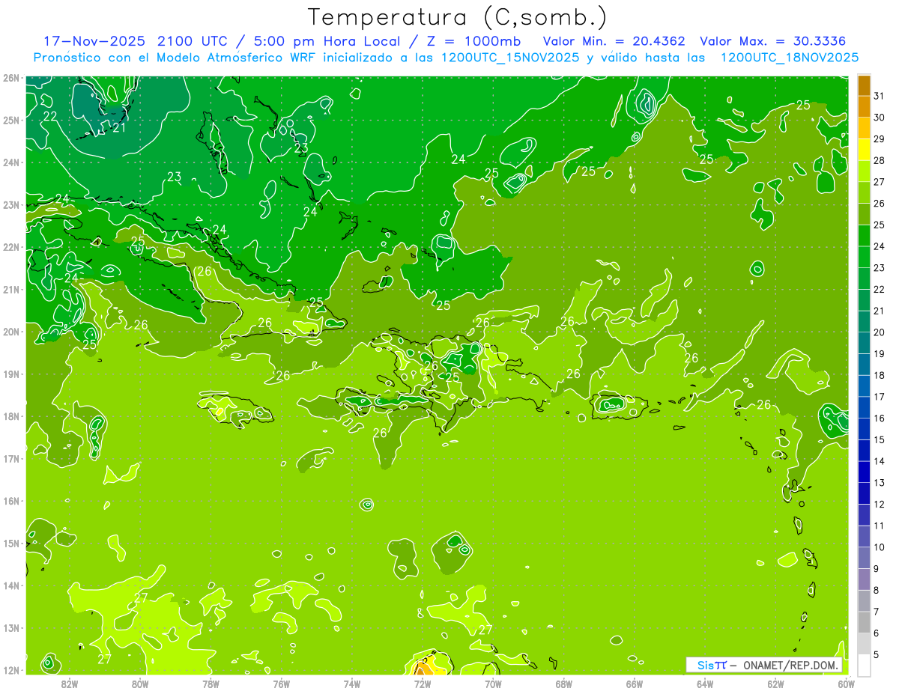Image resolution: width=899 pixels, height=694 pixels.
Task: Click the 22 contour label near 25N
Action: pyautogui.click(x=50, y=116)
